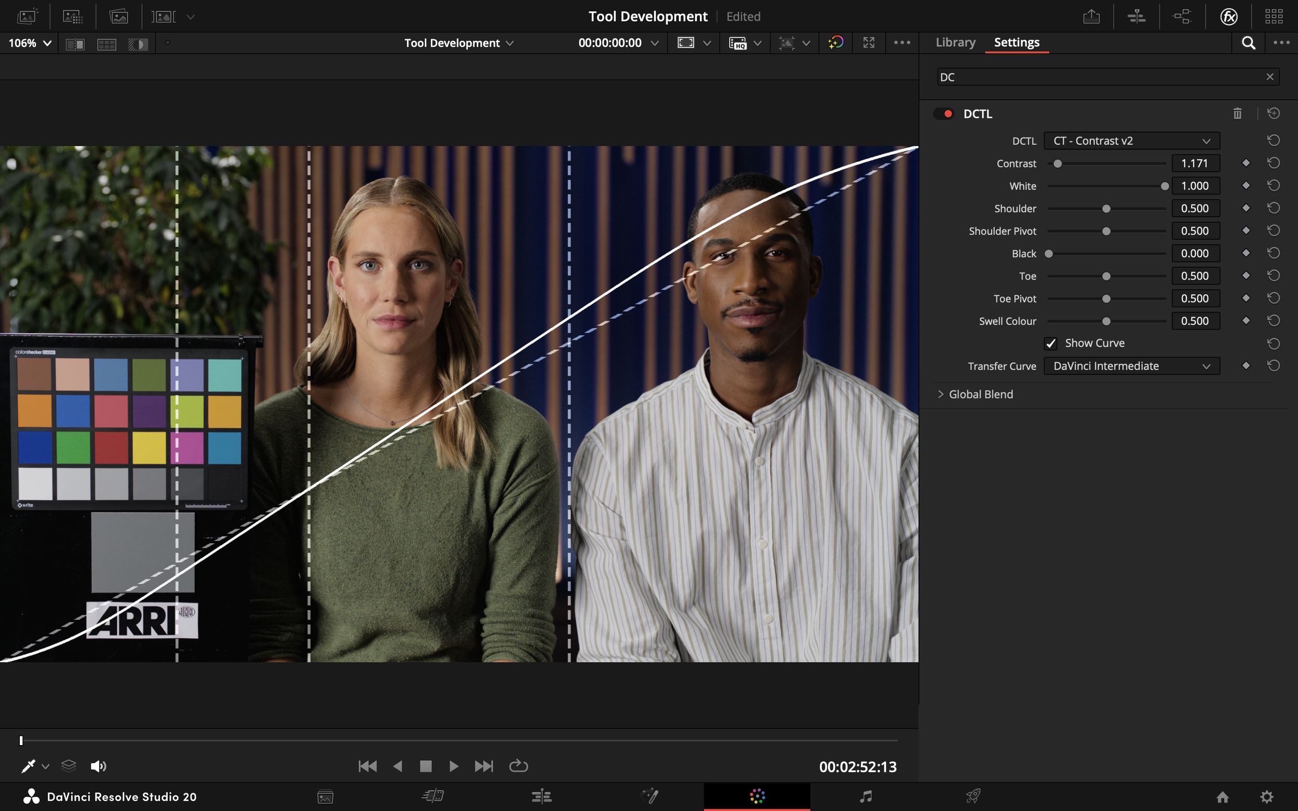This screenshot has width=1298, height=811.
Task: Mute audio with the speaker icon
Action: coord(98,766)
